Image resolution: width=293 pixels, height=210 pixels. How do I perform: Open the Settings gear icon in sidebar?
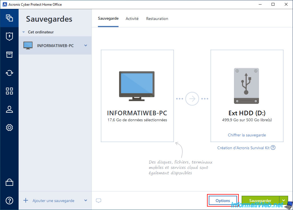[9, 128]
